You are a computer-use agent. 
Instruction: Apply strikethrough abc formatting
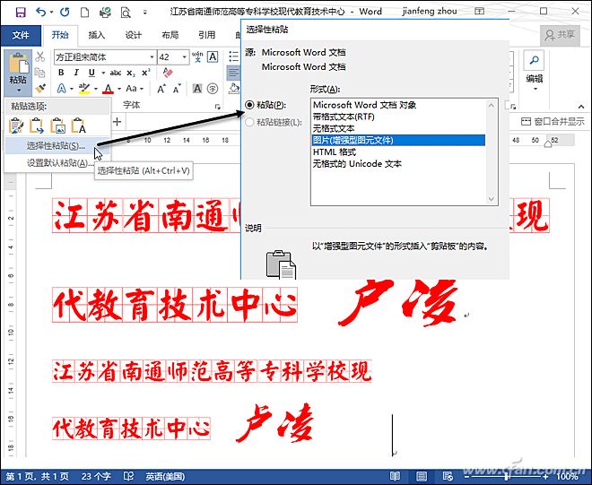click(116, 73)
